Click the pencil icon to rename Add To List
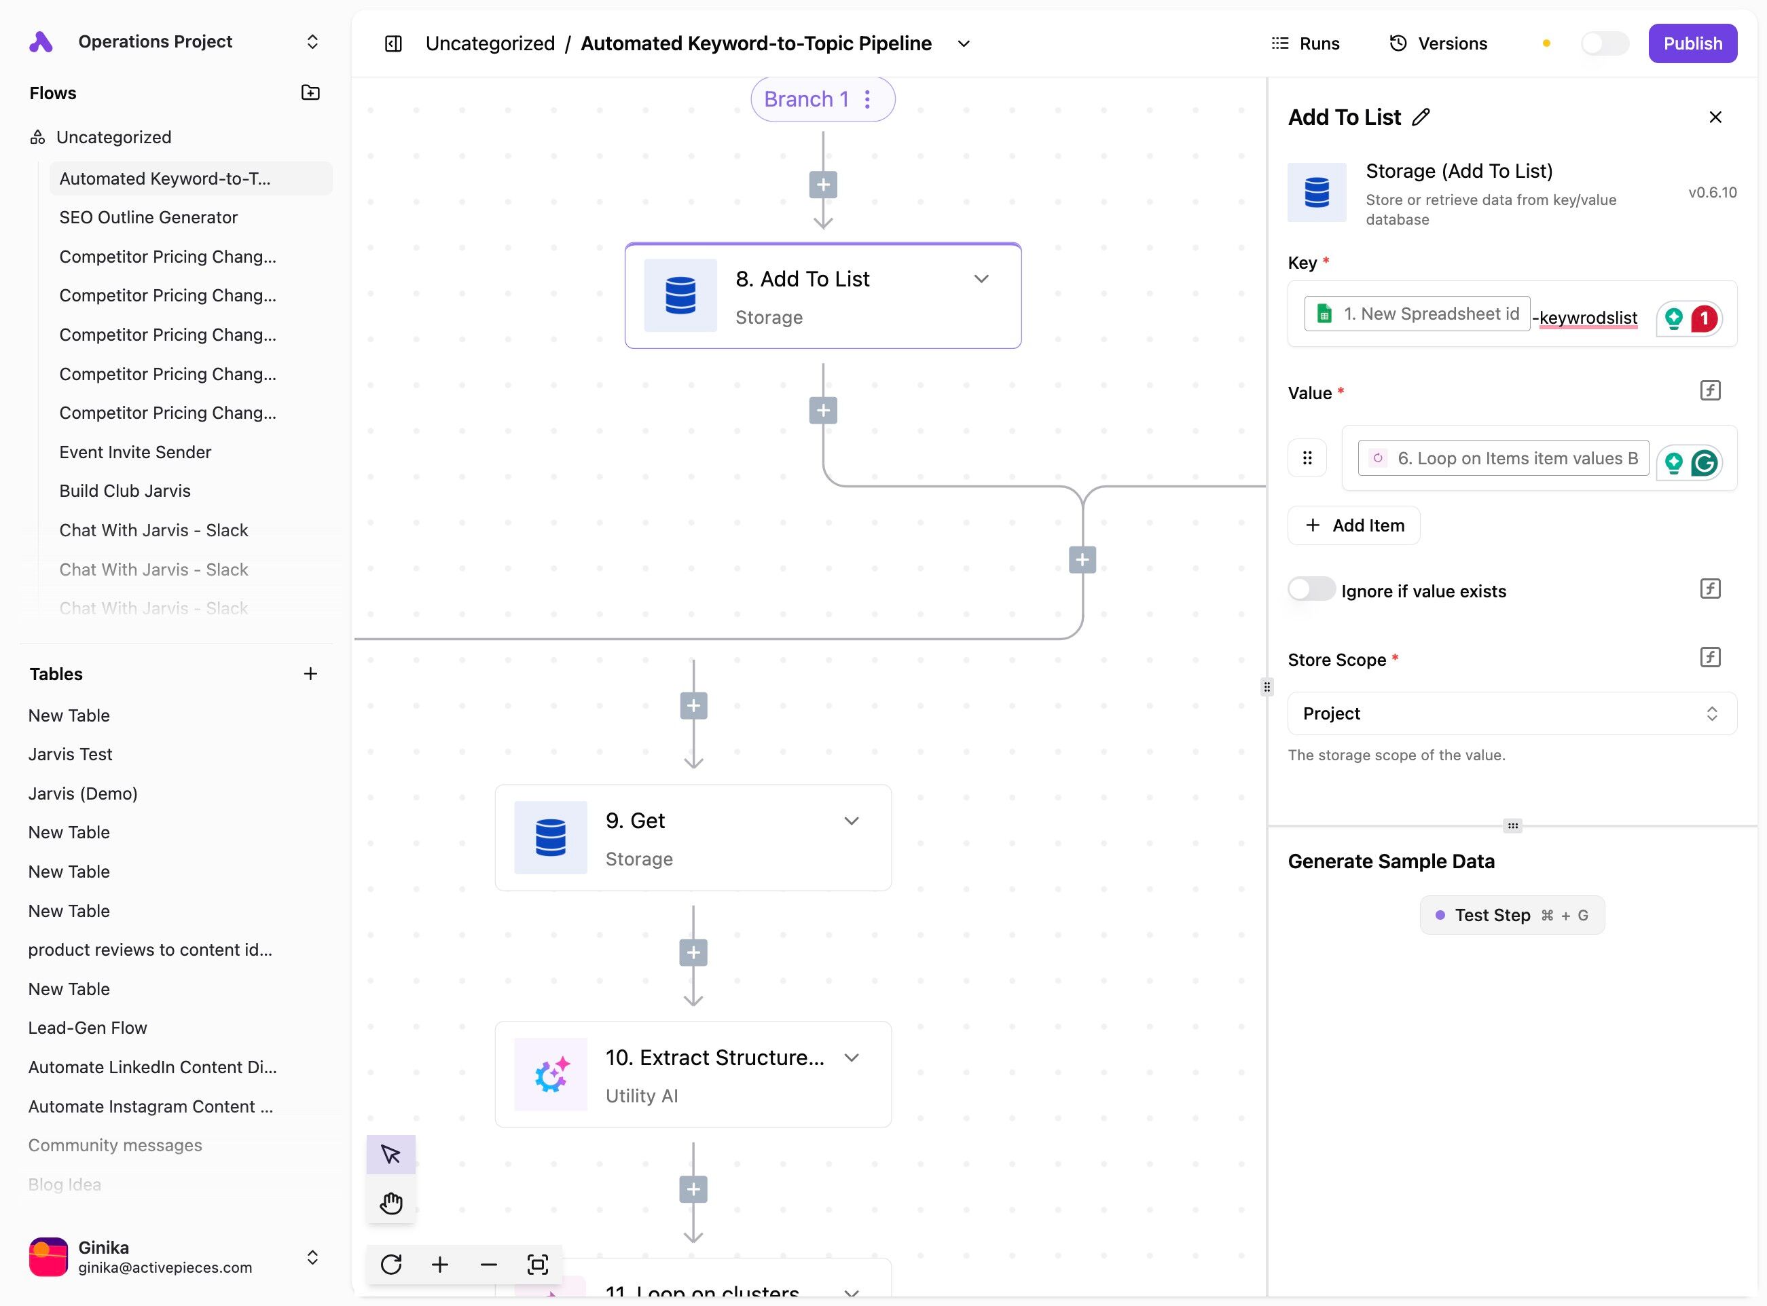 (x=1421, y=117)
